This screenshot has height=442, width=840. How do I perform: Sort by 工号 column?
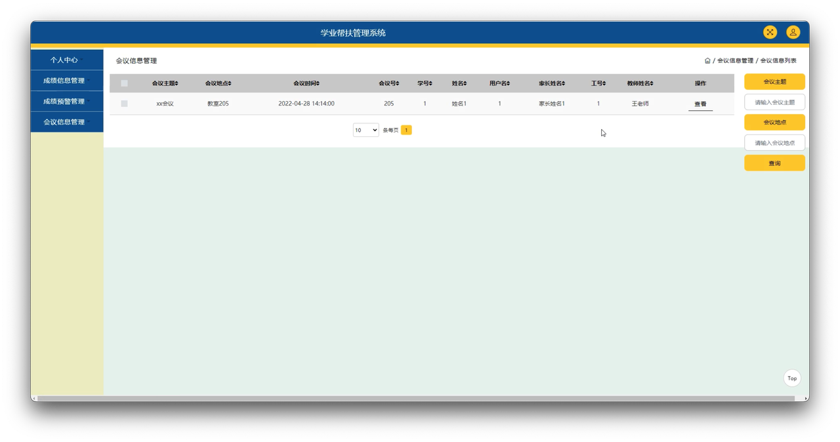(598, 83)
